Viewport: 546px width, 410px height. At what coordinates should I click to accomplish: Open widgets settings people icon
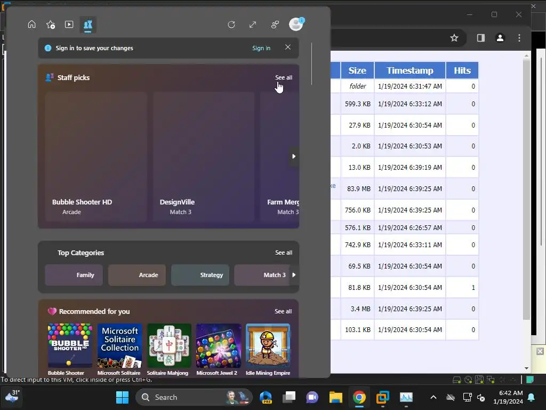(x=275, y=25)
